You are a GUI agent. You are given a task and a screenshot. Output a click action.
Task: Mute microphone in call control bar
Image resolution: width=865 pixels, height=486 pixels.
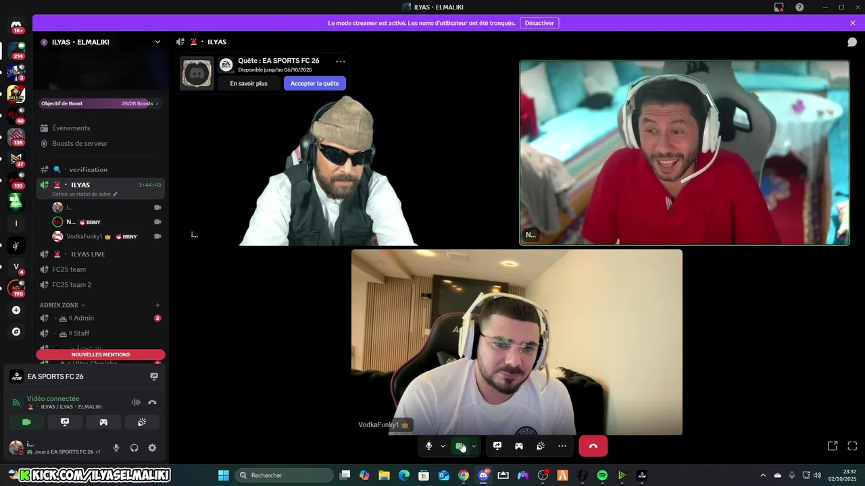click(428, 446)
